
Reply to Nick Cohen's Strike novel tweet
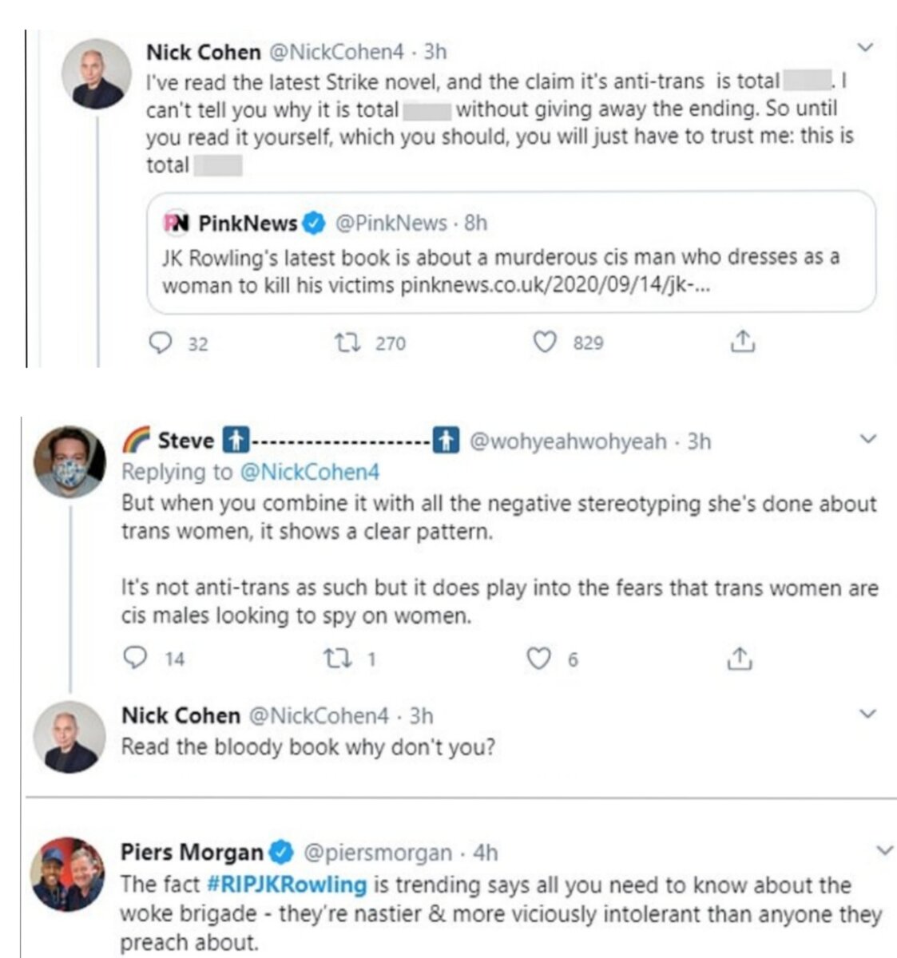click(161, 343)
